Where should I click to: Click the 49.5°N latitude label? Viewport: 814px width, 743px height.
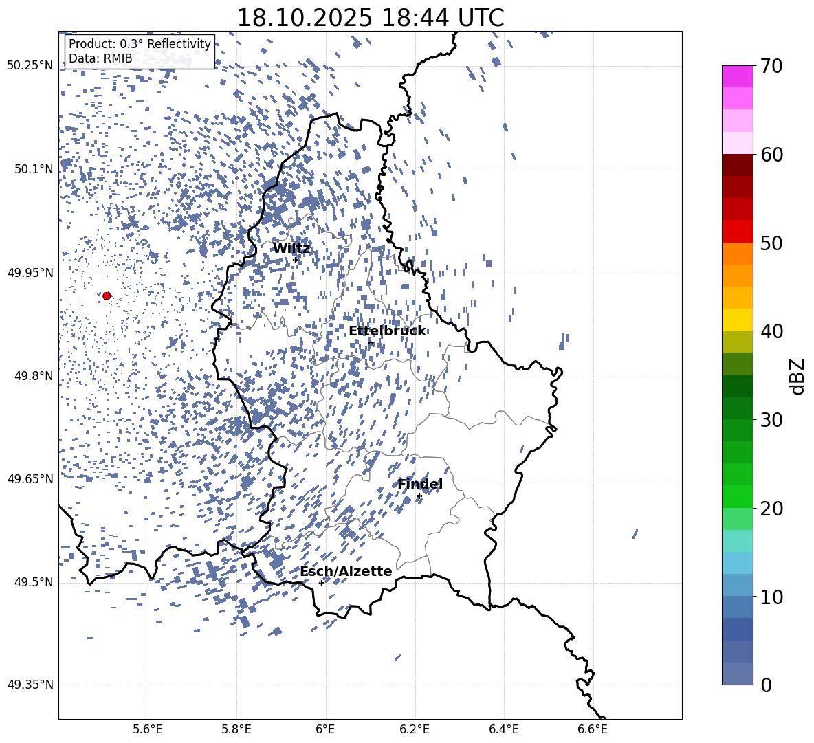point(33,582)
